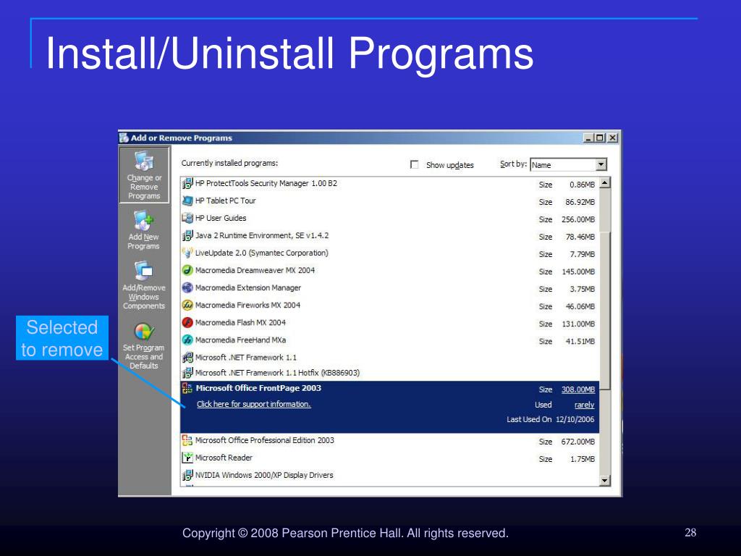741x556 pixels.
Task: Select Java 2 Runtime Environment entry
Action: coord(390,235)
